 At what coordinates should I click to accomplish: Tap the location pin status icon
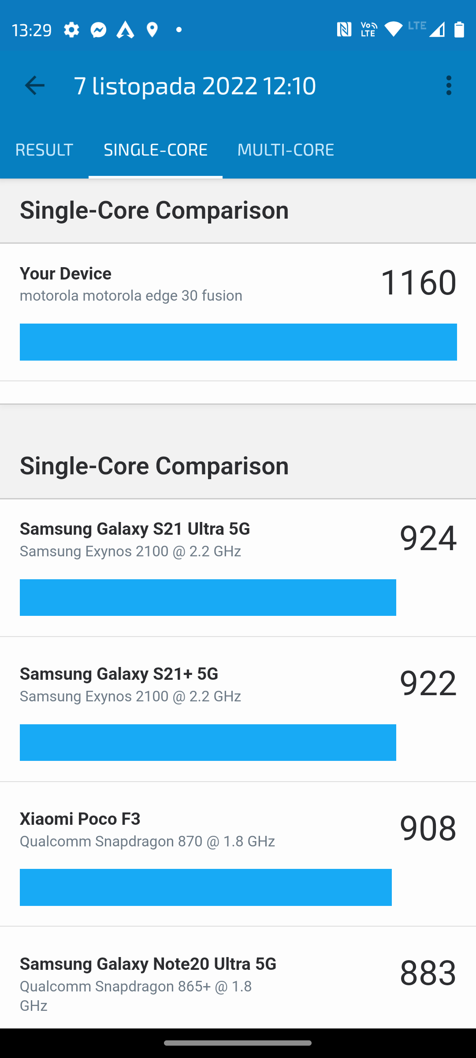[152, 30]
